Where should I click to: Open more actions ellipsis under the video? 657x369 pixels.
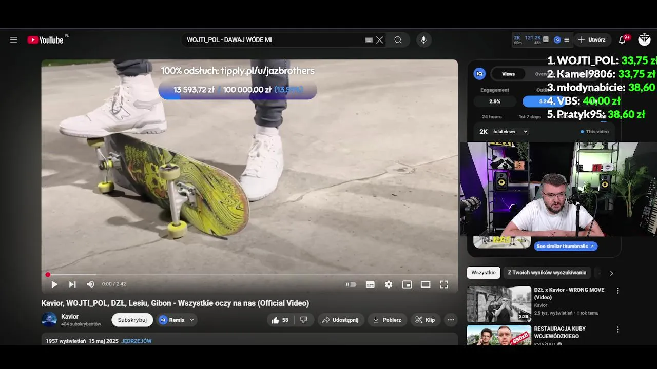(x=451, y=320)
